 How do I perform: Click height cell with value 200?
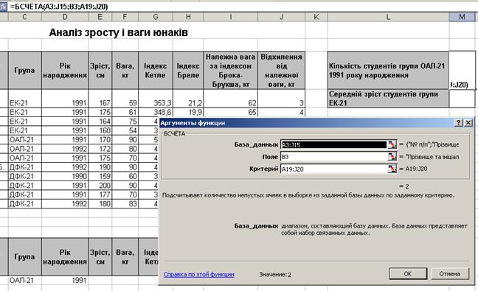(100, 186)
